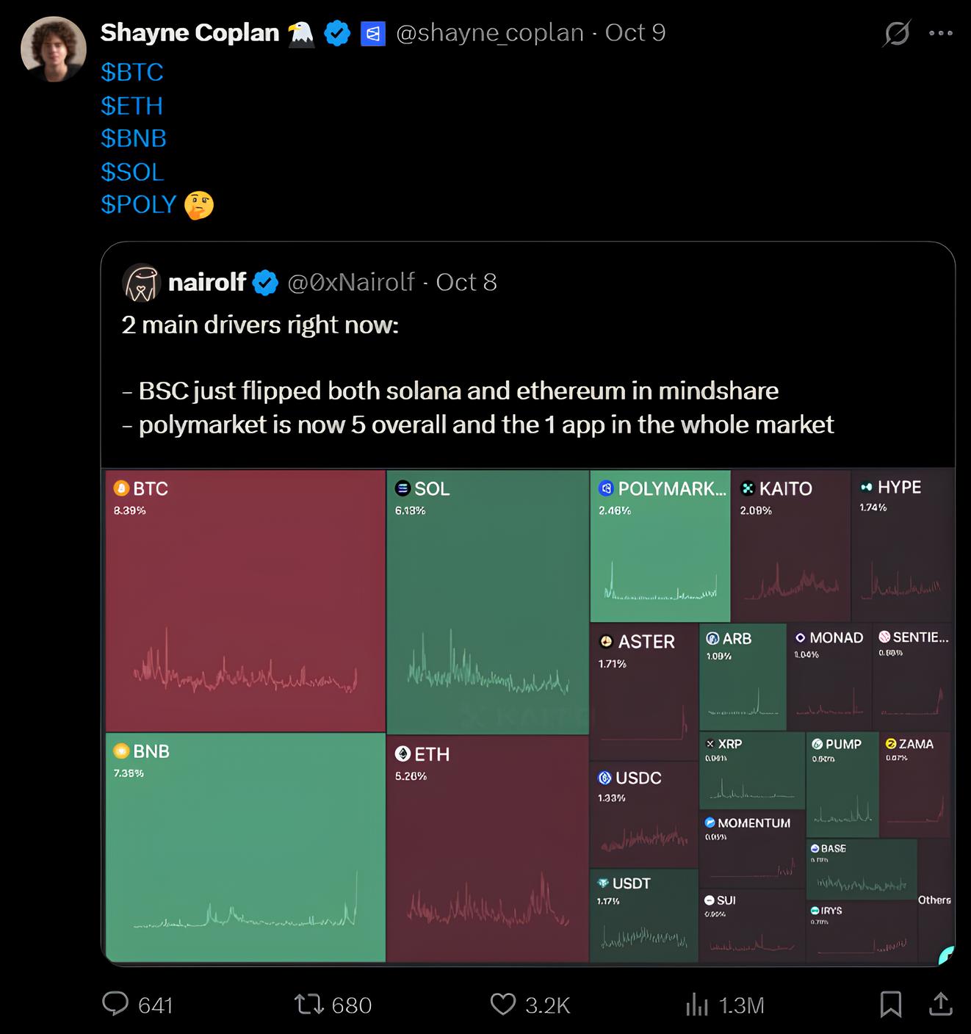The width and height of the screenshot is (971, 1034).
Task: Click the $BTC cashtag link
Action: (132, 72)
